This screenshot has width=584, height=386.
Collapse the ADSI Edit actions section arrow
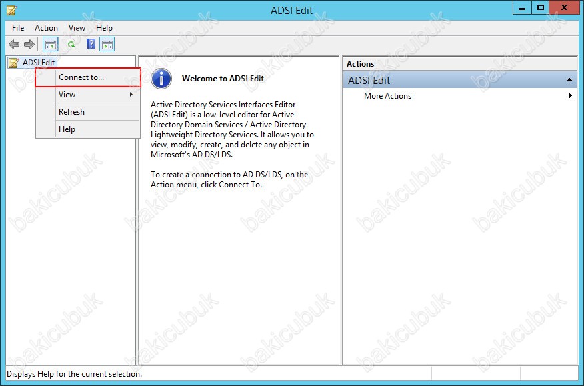coord(569,80)
